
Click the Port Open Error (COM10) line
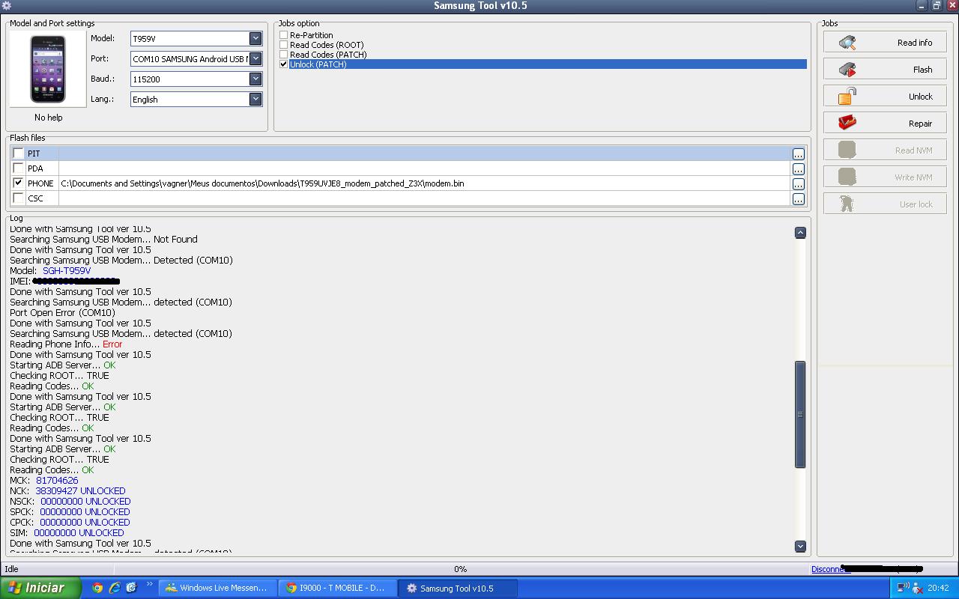point(62,313)
